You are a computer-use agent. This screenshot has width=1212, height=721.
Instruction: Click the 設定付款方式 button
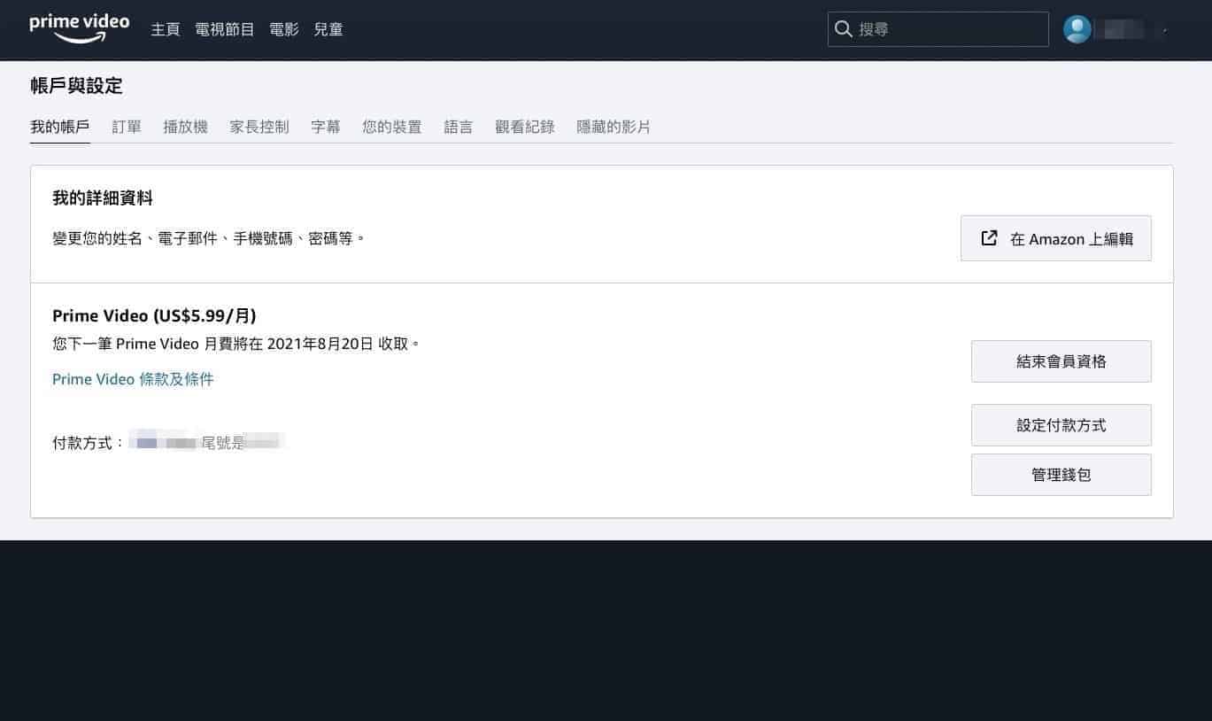1061,425
